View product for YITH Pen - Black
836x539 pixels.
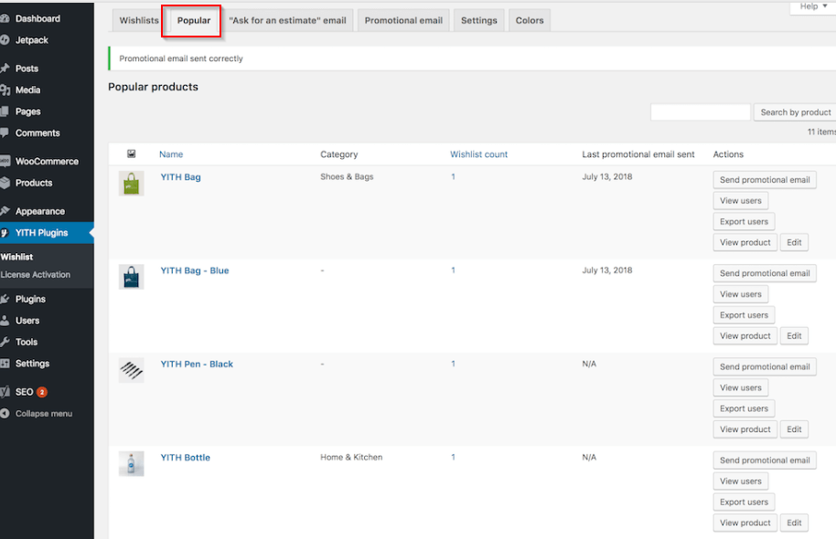tap(745, 429)
